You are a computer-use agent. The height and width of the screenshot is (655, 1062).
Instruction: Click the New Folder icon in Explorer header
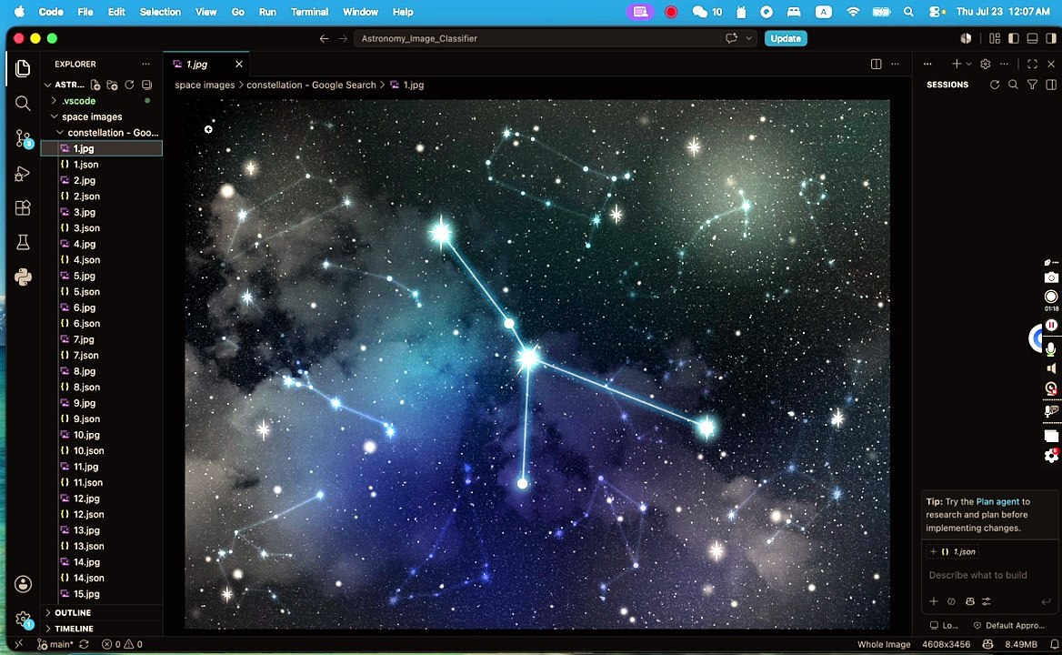click(x=113, y=85)
